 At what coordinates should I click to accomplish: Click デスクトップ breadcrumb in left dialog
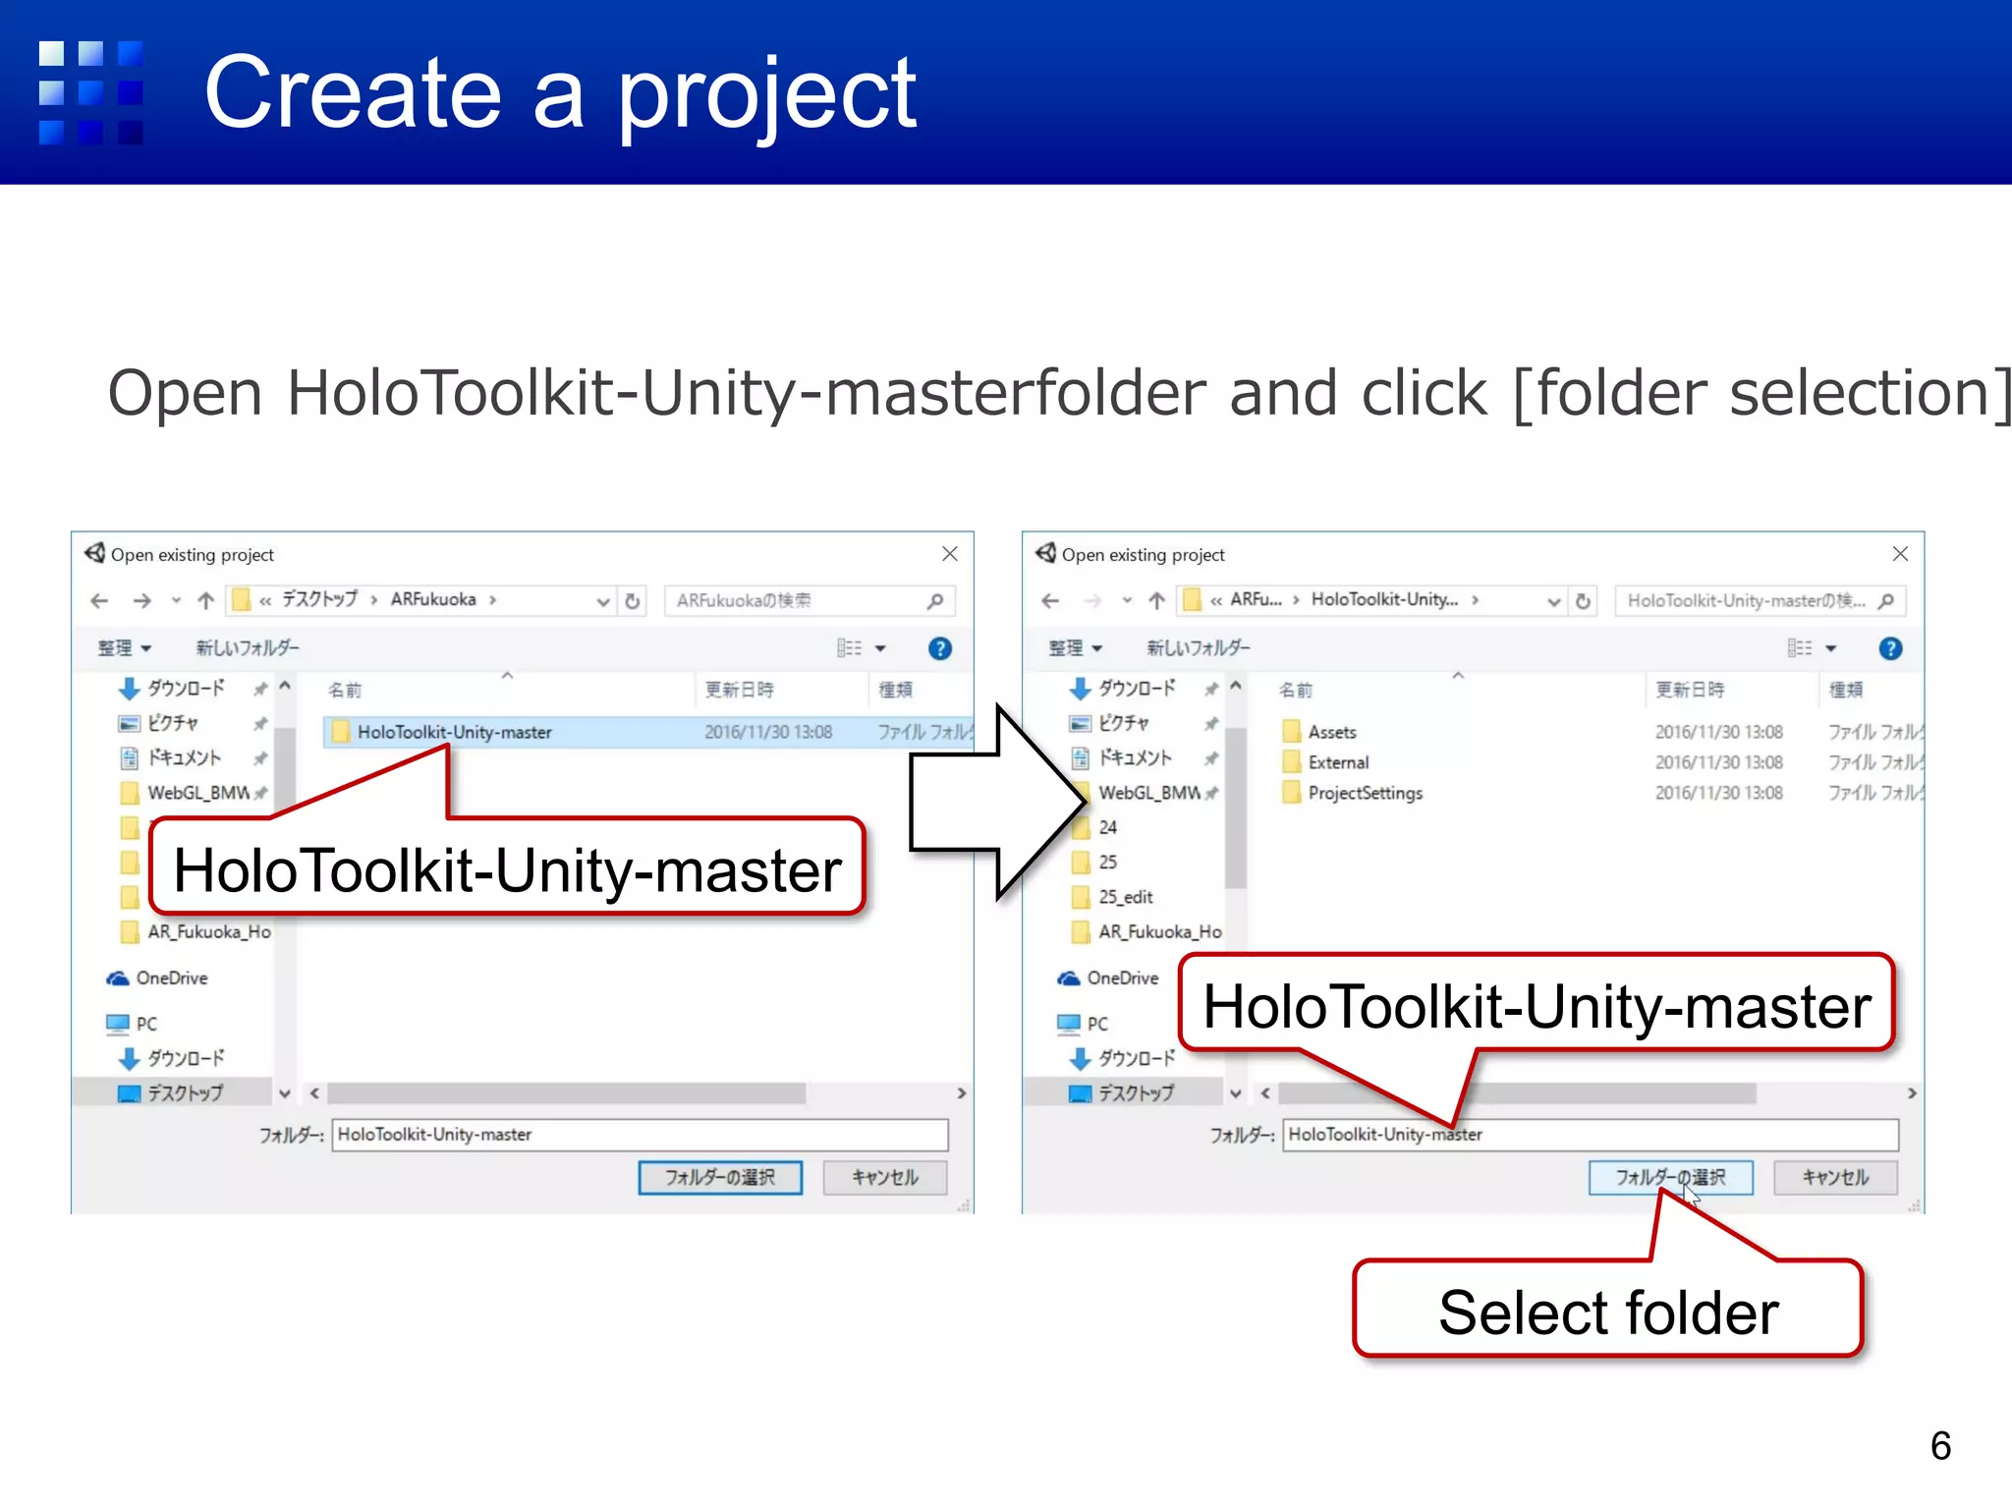(x=319, y=599)
